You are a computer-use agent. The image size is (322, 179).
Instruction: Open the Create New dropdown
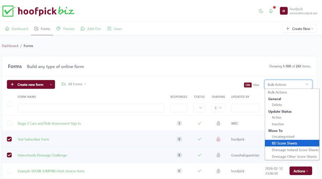[299, 29]
